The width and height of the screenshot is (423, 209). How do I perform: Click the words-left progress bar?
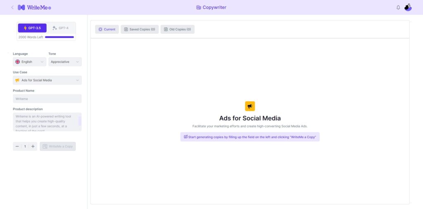point(59,37)
